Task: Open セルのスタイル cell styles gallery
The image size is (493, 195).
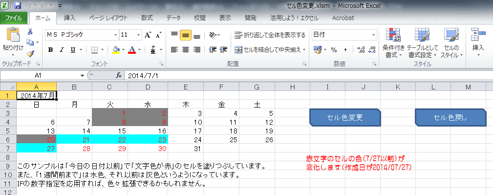Action: point(451,43)
